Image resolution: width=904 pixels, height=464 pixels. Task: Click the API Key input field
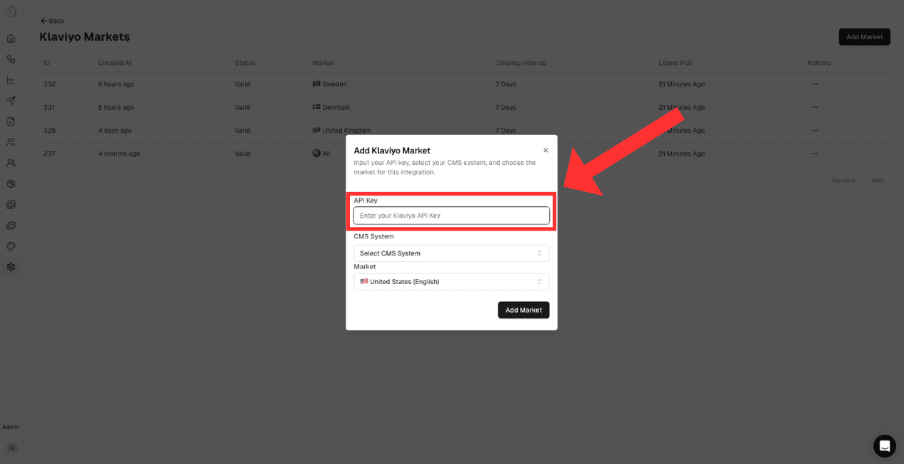(451, 216)
